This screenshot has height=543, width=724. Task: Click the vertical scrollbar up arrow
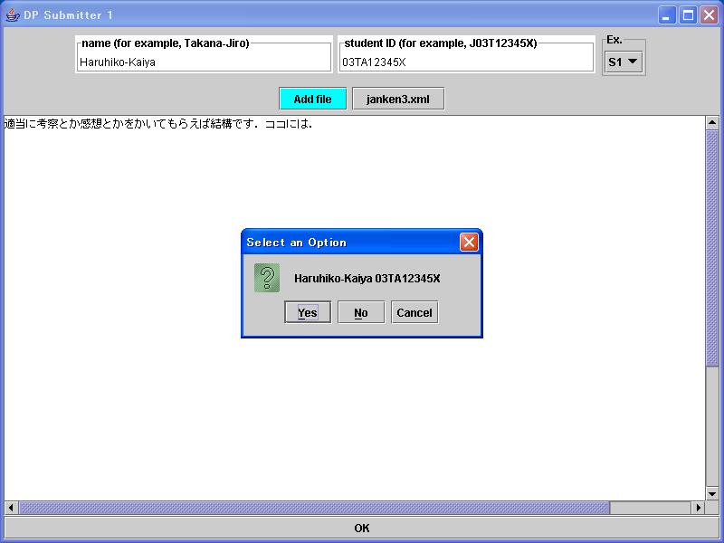pyautogui.click(x=712, y=123)
